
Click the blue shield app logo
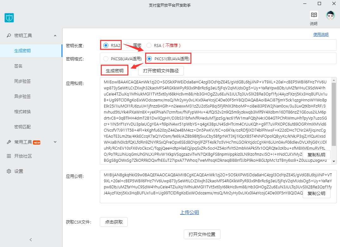click(x=9, y=18)
